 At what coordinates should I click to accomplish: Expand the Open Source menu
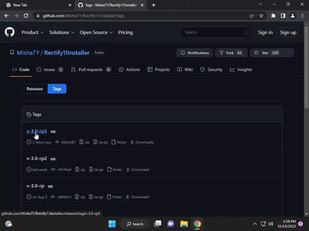[x=96, y=32]
